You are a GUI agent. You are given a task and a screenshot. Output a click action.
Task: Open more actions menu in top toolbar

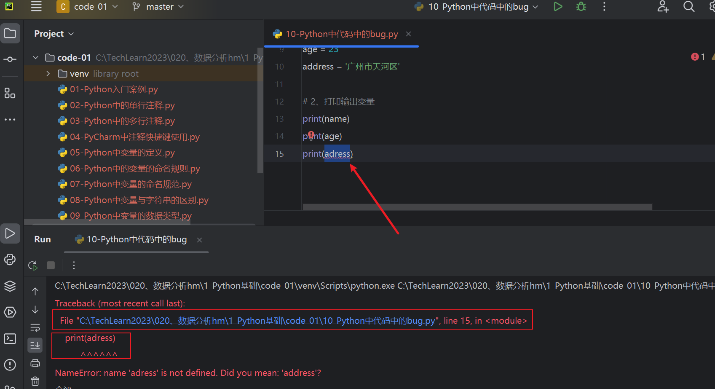pos(604,7)
